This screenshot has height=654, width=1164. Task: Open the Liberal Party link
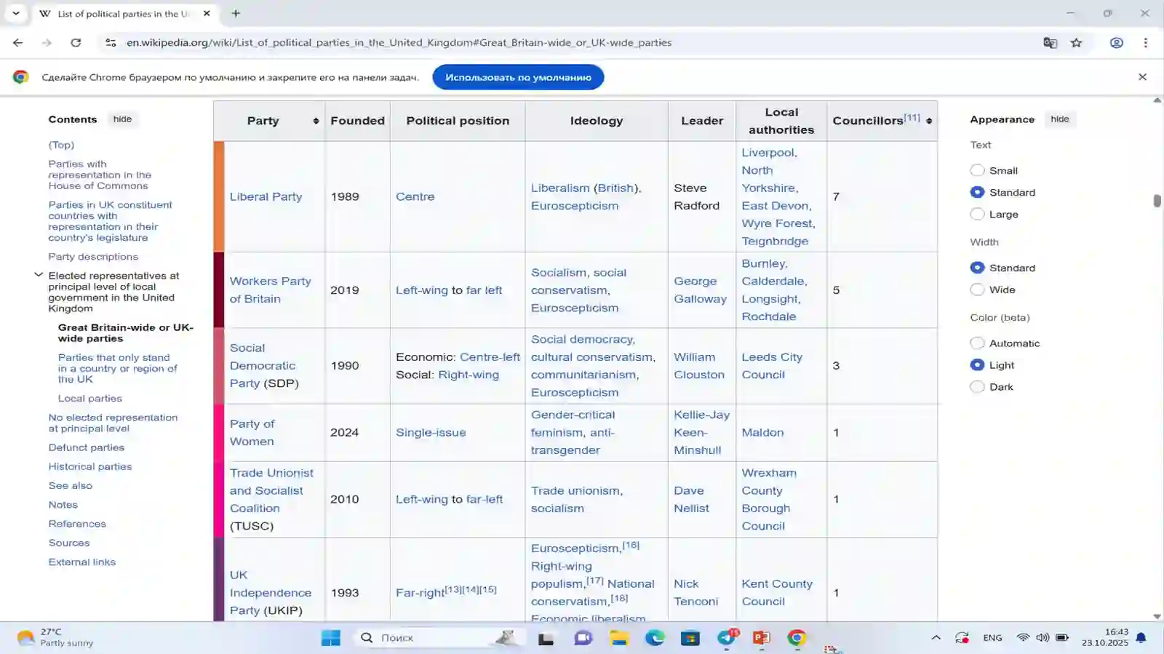click(x=266, y=196)
